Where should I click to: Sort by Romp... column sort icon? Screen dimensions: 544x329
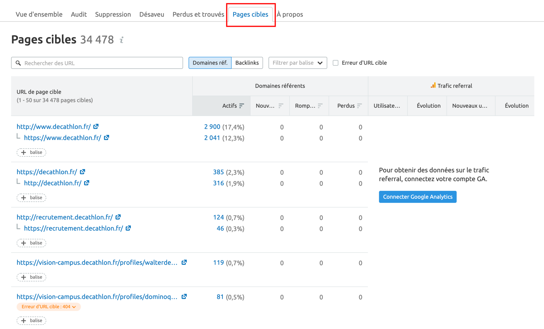[320, 106]
